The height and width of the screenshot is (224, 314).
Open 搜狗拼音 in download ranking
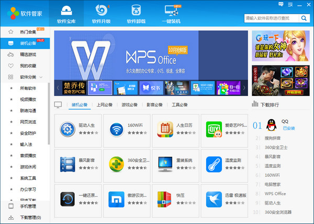(x=273, y=138)
